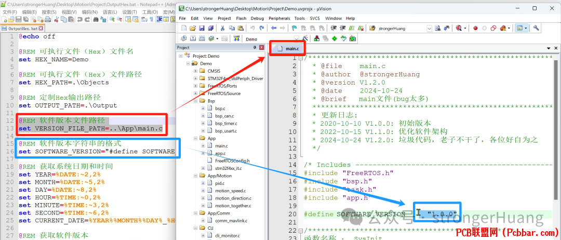Toggle show all characters pilcrow in Notepad++
This screenshot has height=240, width=561.
tap(151, 19)
